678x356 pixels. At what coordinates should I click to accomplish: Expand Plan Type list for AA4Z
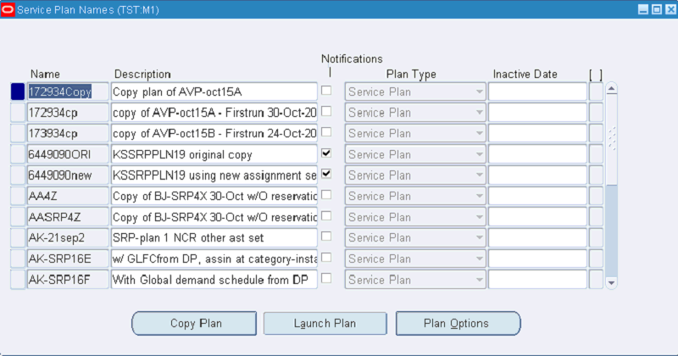click(479, 196)
